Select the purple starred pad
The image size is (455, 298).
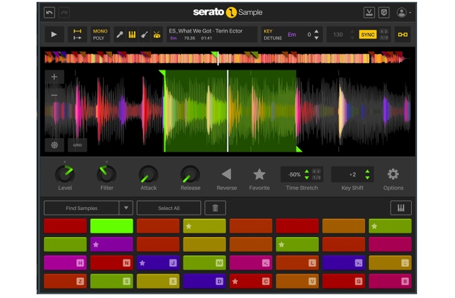[x=112, y=244]
